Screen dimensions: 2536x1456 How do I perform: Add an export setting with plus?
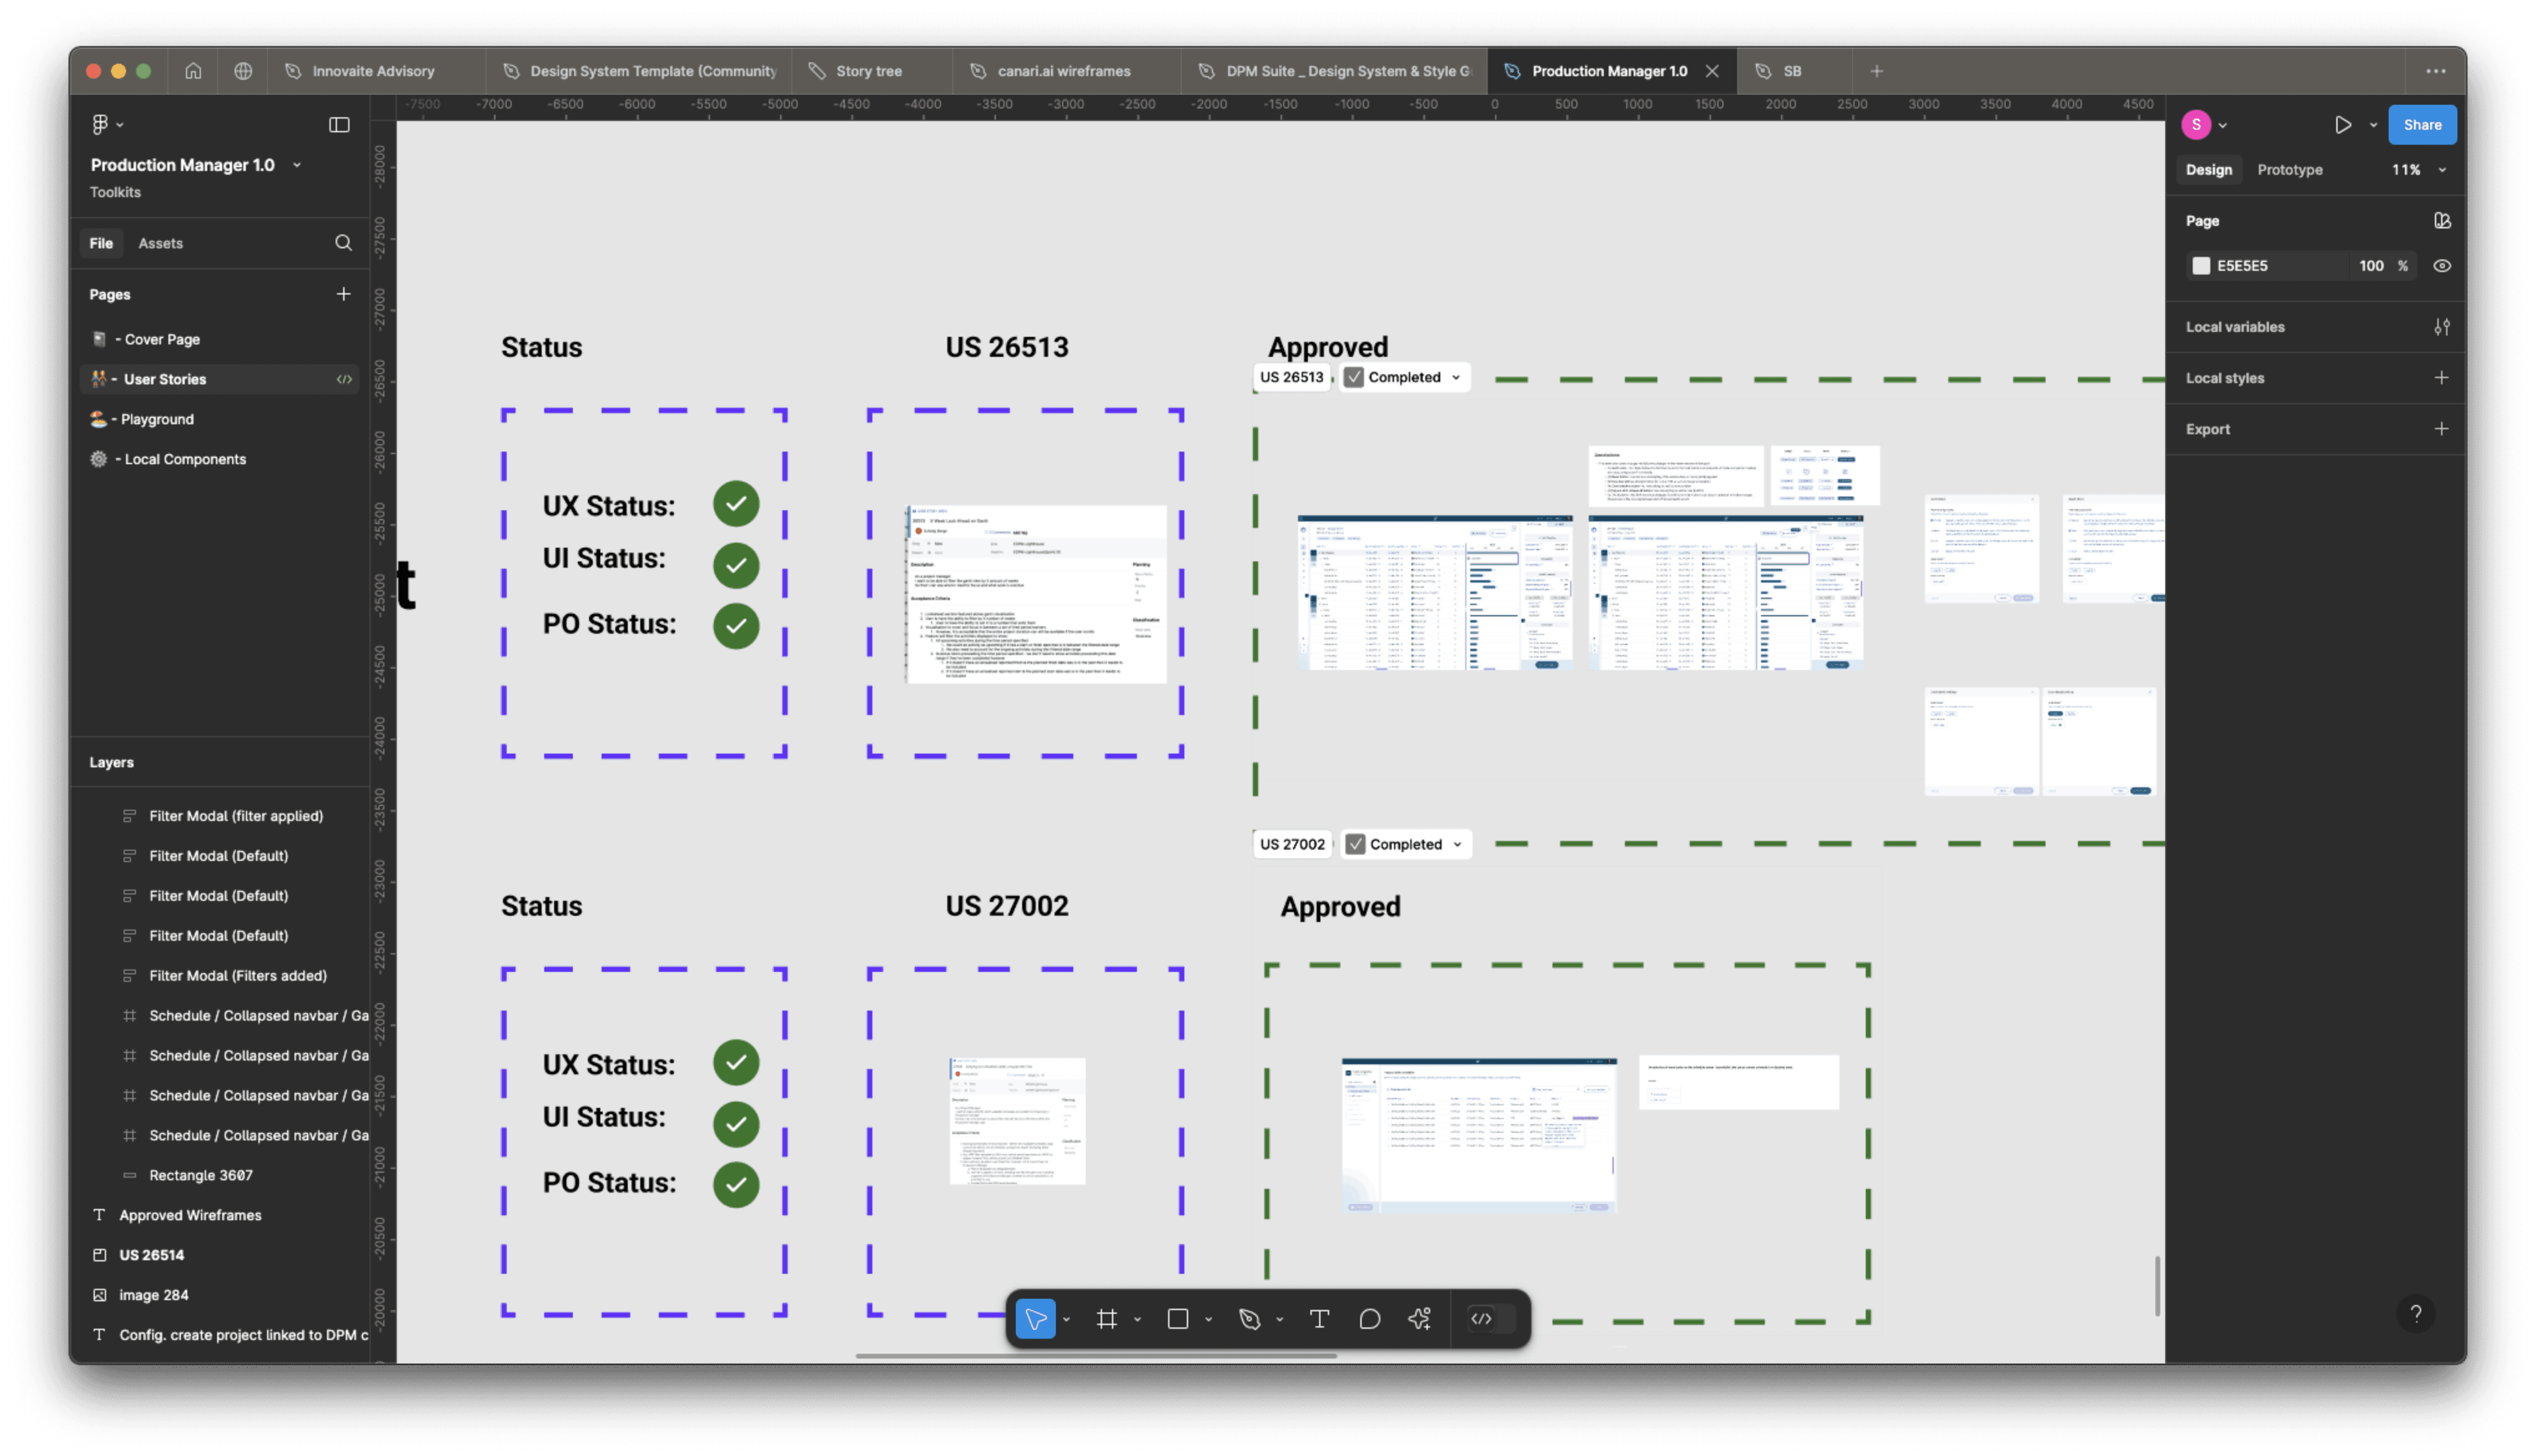(x=2441, y=429)
